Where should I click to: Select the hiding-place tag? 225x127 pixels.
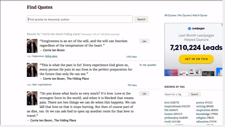coord(51,56)
